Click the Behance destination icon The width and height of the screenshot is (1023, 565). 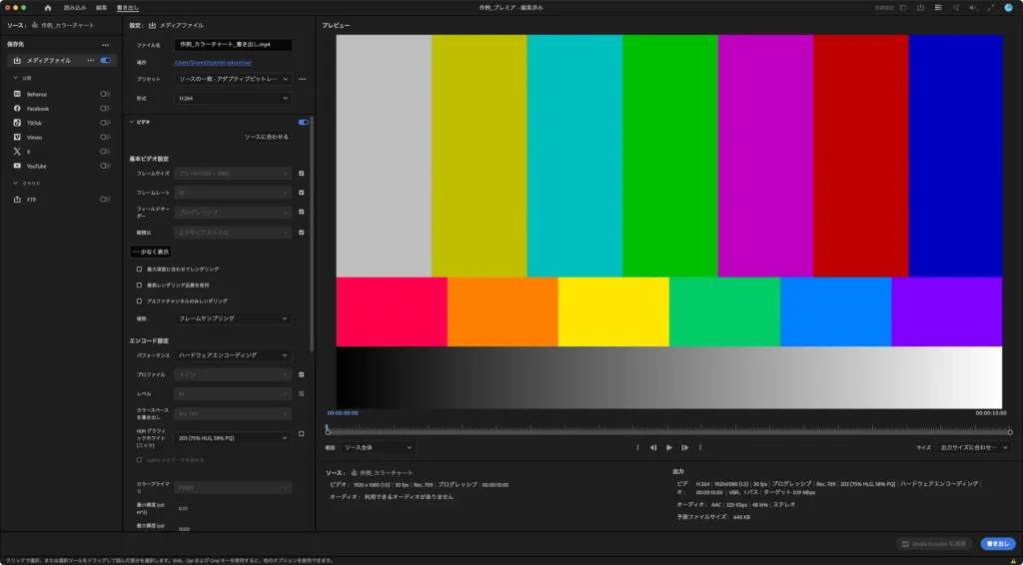click(17, 94)
